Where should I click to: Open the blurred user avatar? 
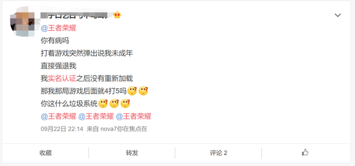[22, 21]
